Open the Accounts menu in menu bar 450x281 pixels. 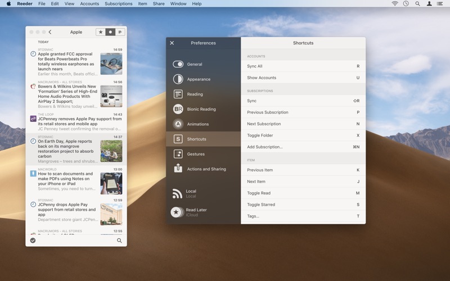click(89, 3)
